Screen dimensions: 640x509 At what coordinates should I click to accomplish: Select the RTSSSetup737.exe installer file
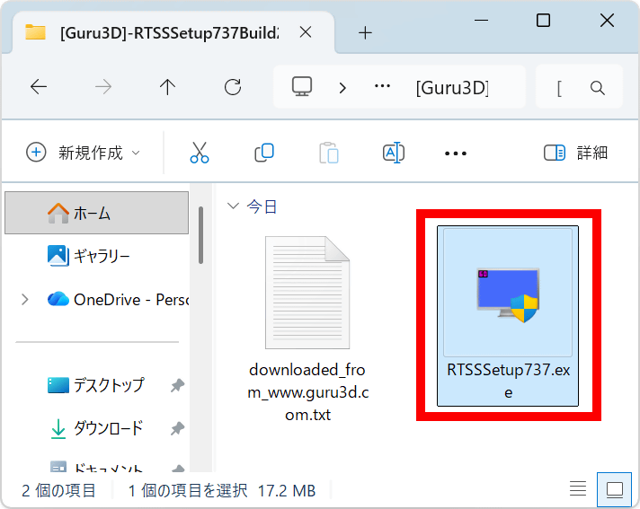point(508,316)
